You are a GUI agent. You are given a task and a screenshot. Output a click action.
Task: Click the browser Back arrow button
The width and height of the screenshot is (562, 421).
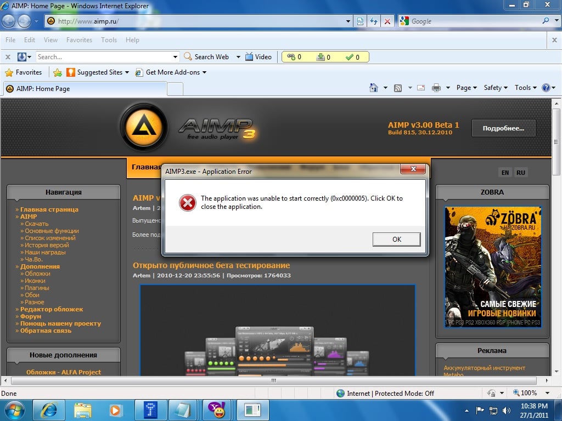[x=9, y=21]
